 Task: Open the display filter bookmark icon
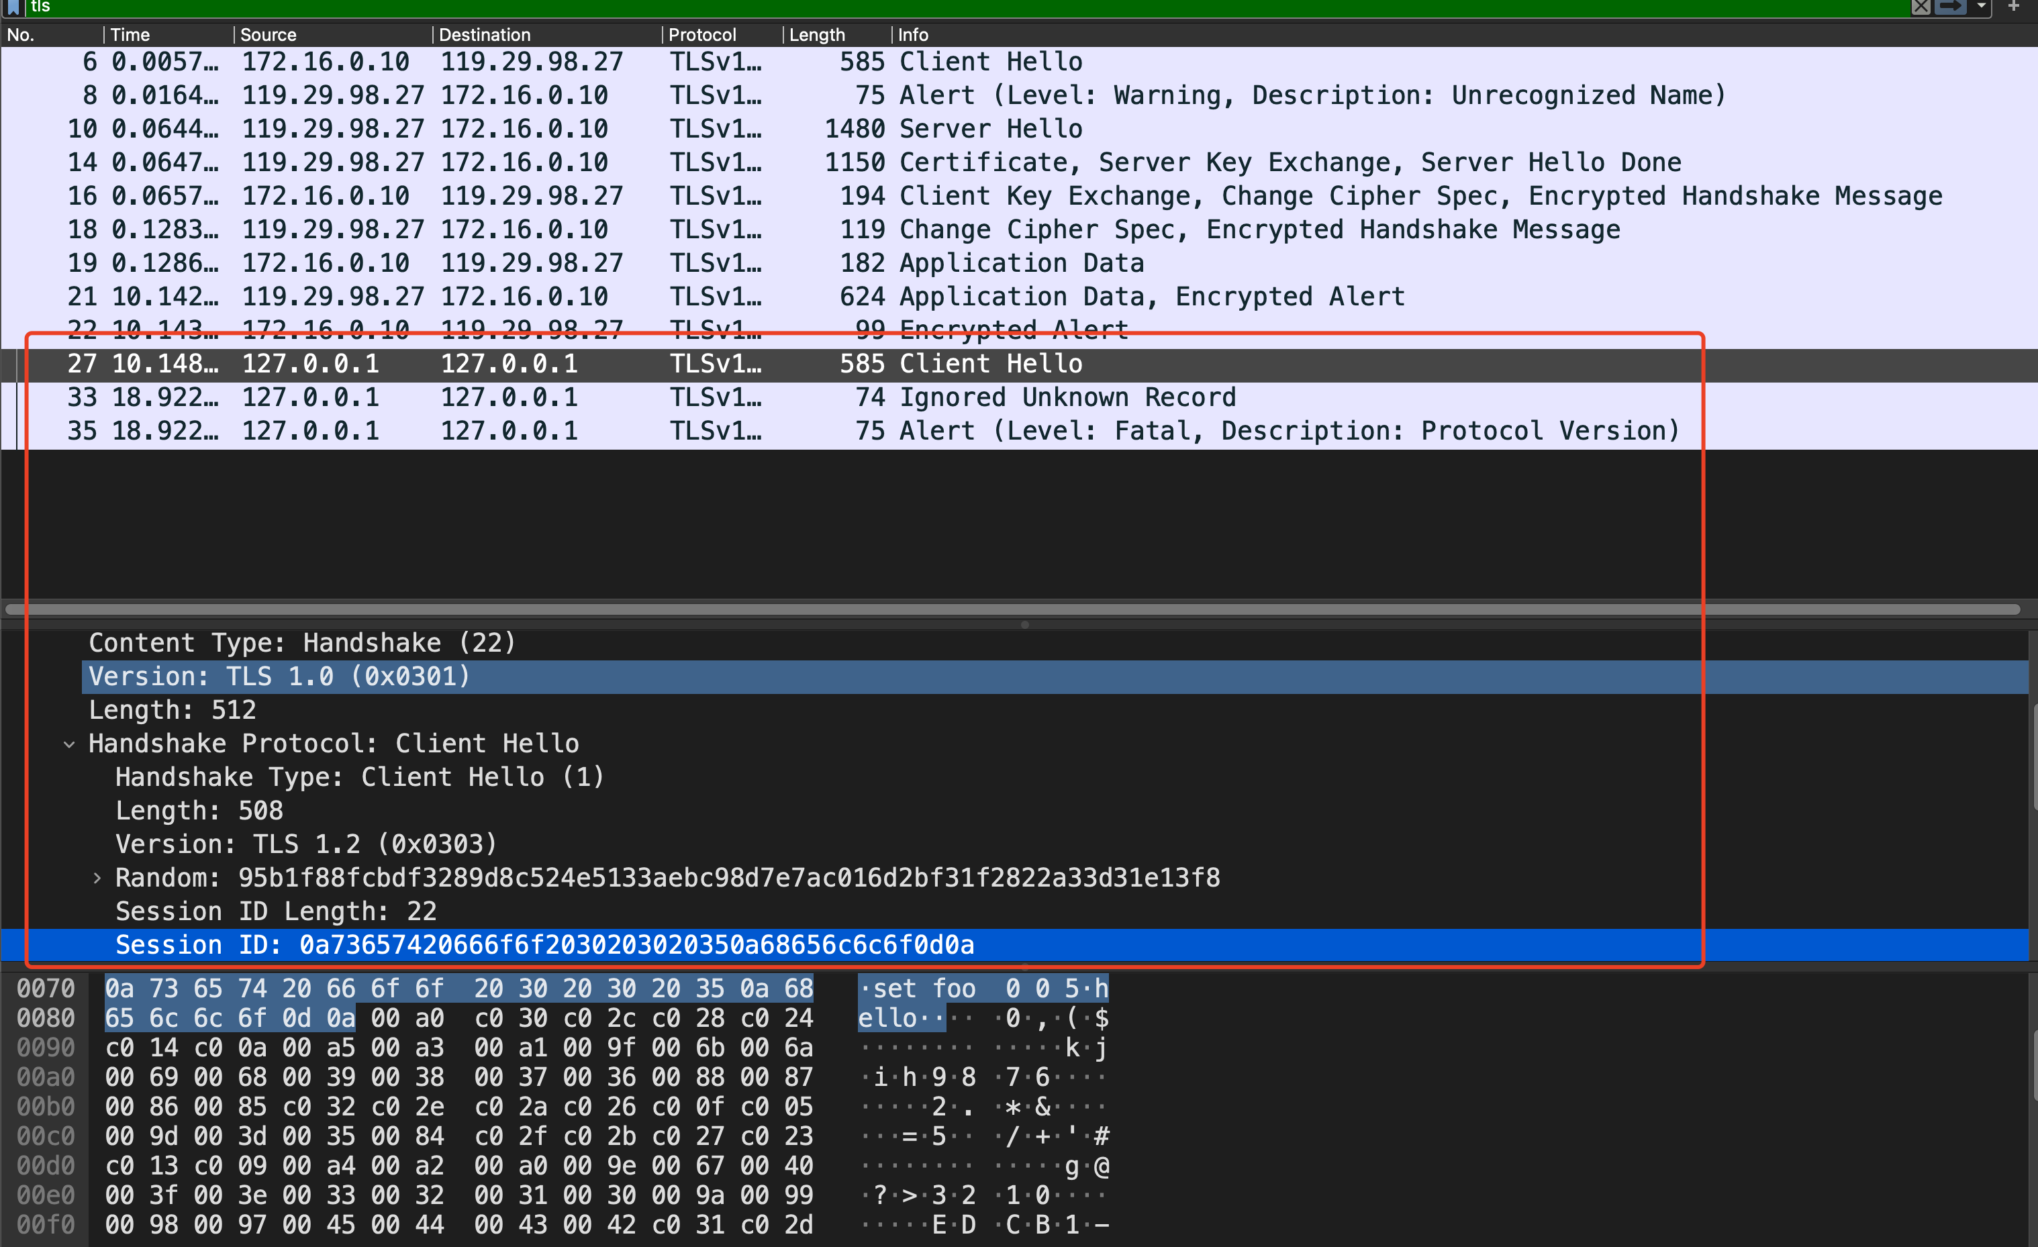[x=13, y=7]
